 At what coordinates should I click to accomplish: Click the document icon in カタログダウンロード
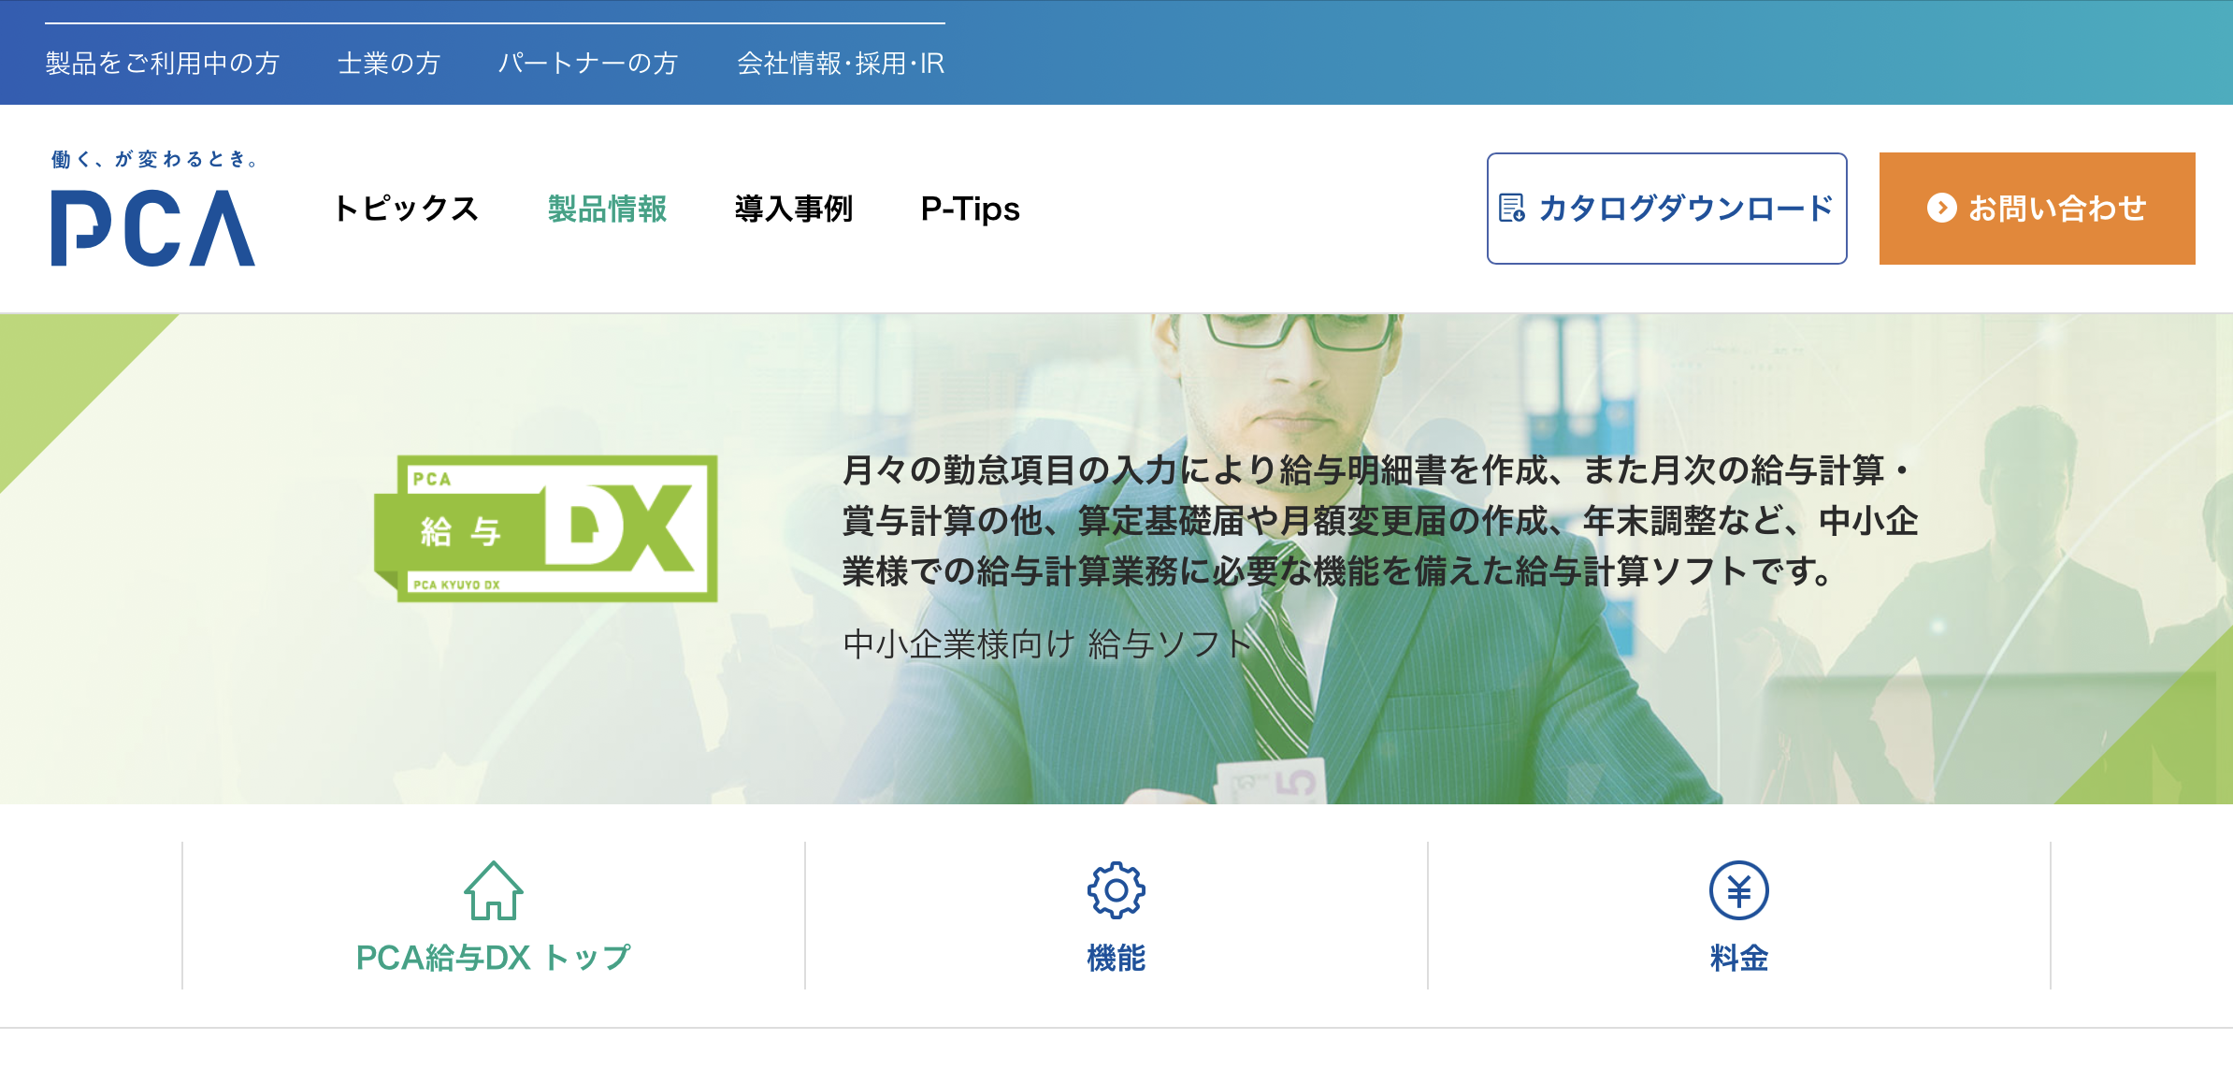coord(1512,208)
